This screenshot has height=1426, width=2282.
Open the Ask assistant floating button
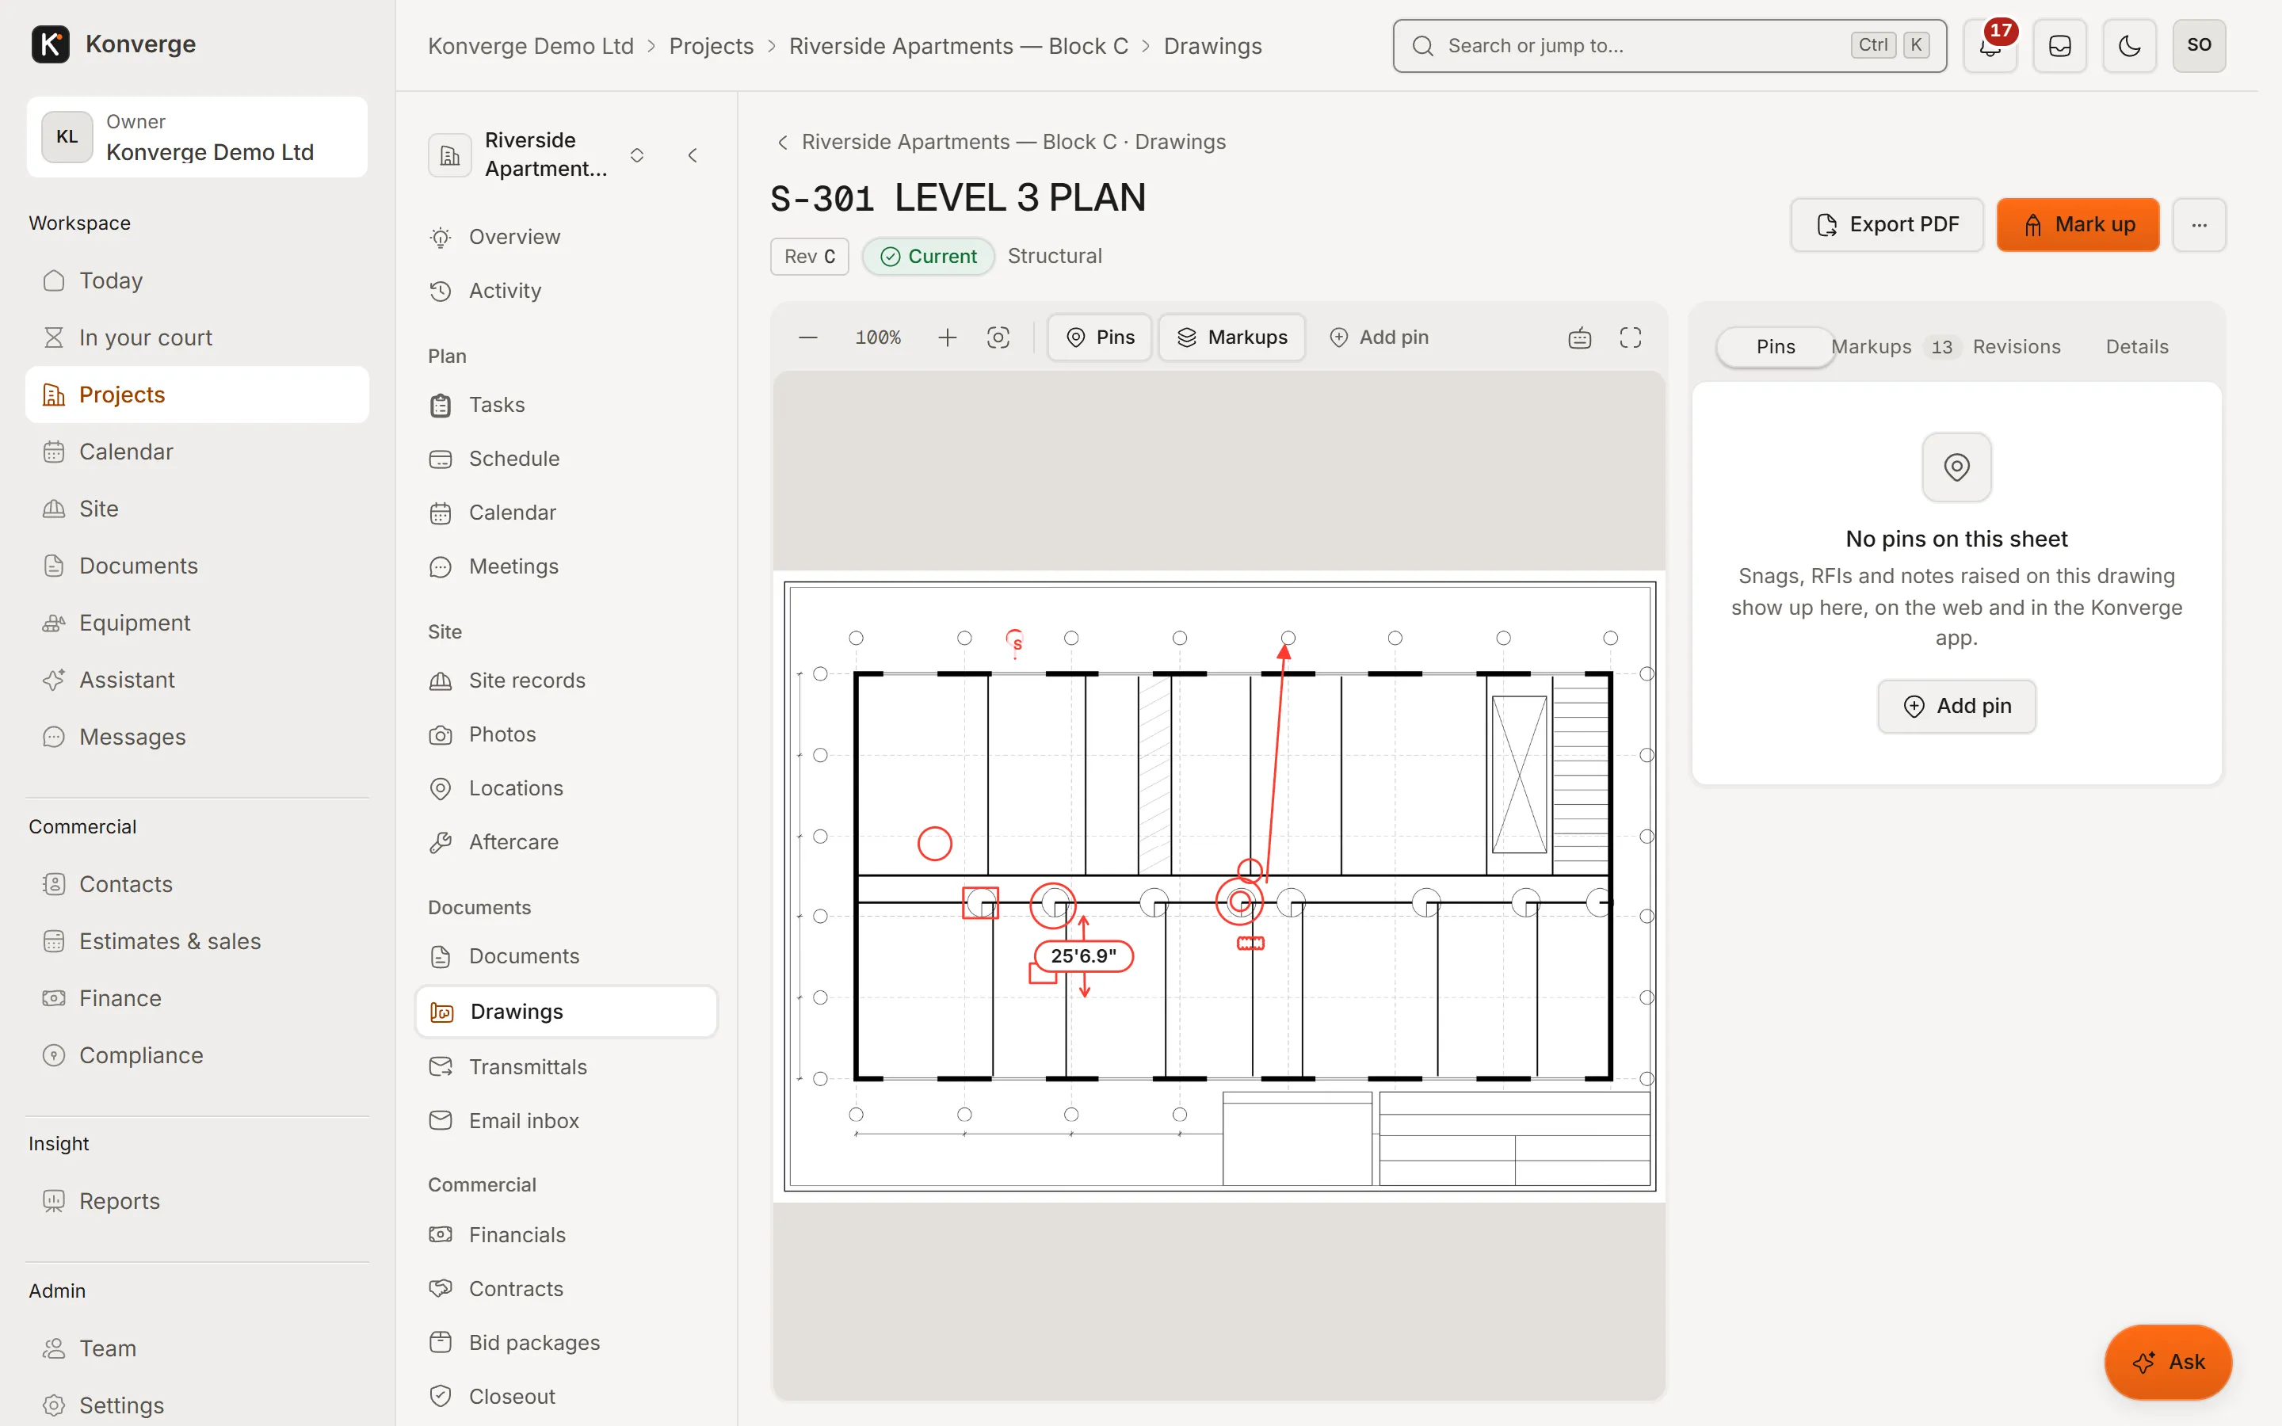point(2168,1362)
